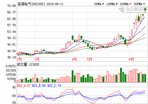
Task: Click the 107536 volume axis label
Action: [11, 75]
